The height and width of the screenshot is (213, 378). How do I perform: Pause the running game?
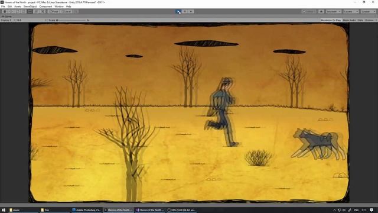[x=185, y=11]
